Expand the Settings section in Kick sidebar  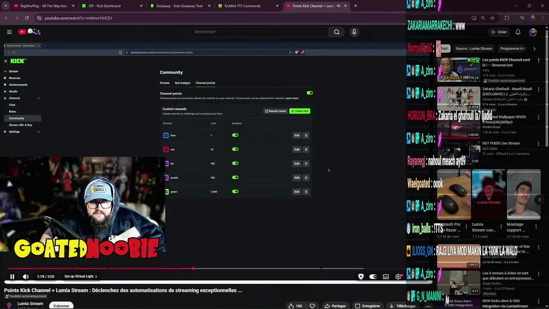coord(38,132)
